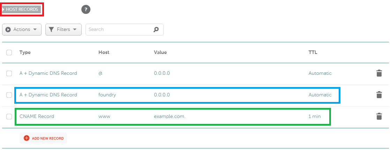390x150 pixels.
Task: Click the foundry host name value
Action: coord(107,95)
